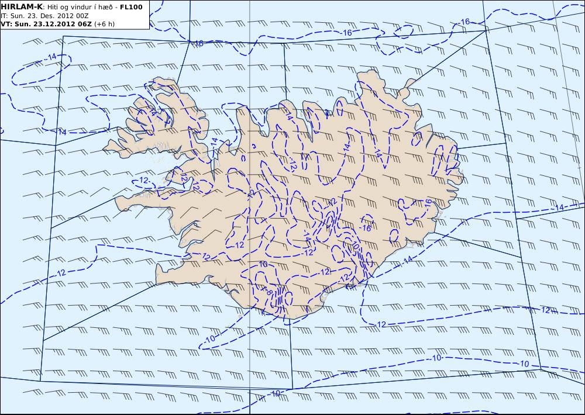Select the "VT: Sun. 23.12.2012 06Z" valid time text
Viewport: 585px width, 415px height.
click(46, 24)
